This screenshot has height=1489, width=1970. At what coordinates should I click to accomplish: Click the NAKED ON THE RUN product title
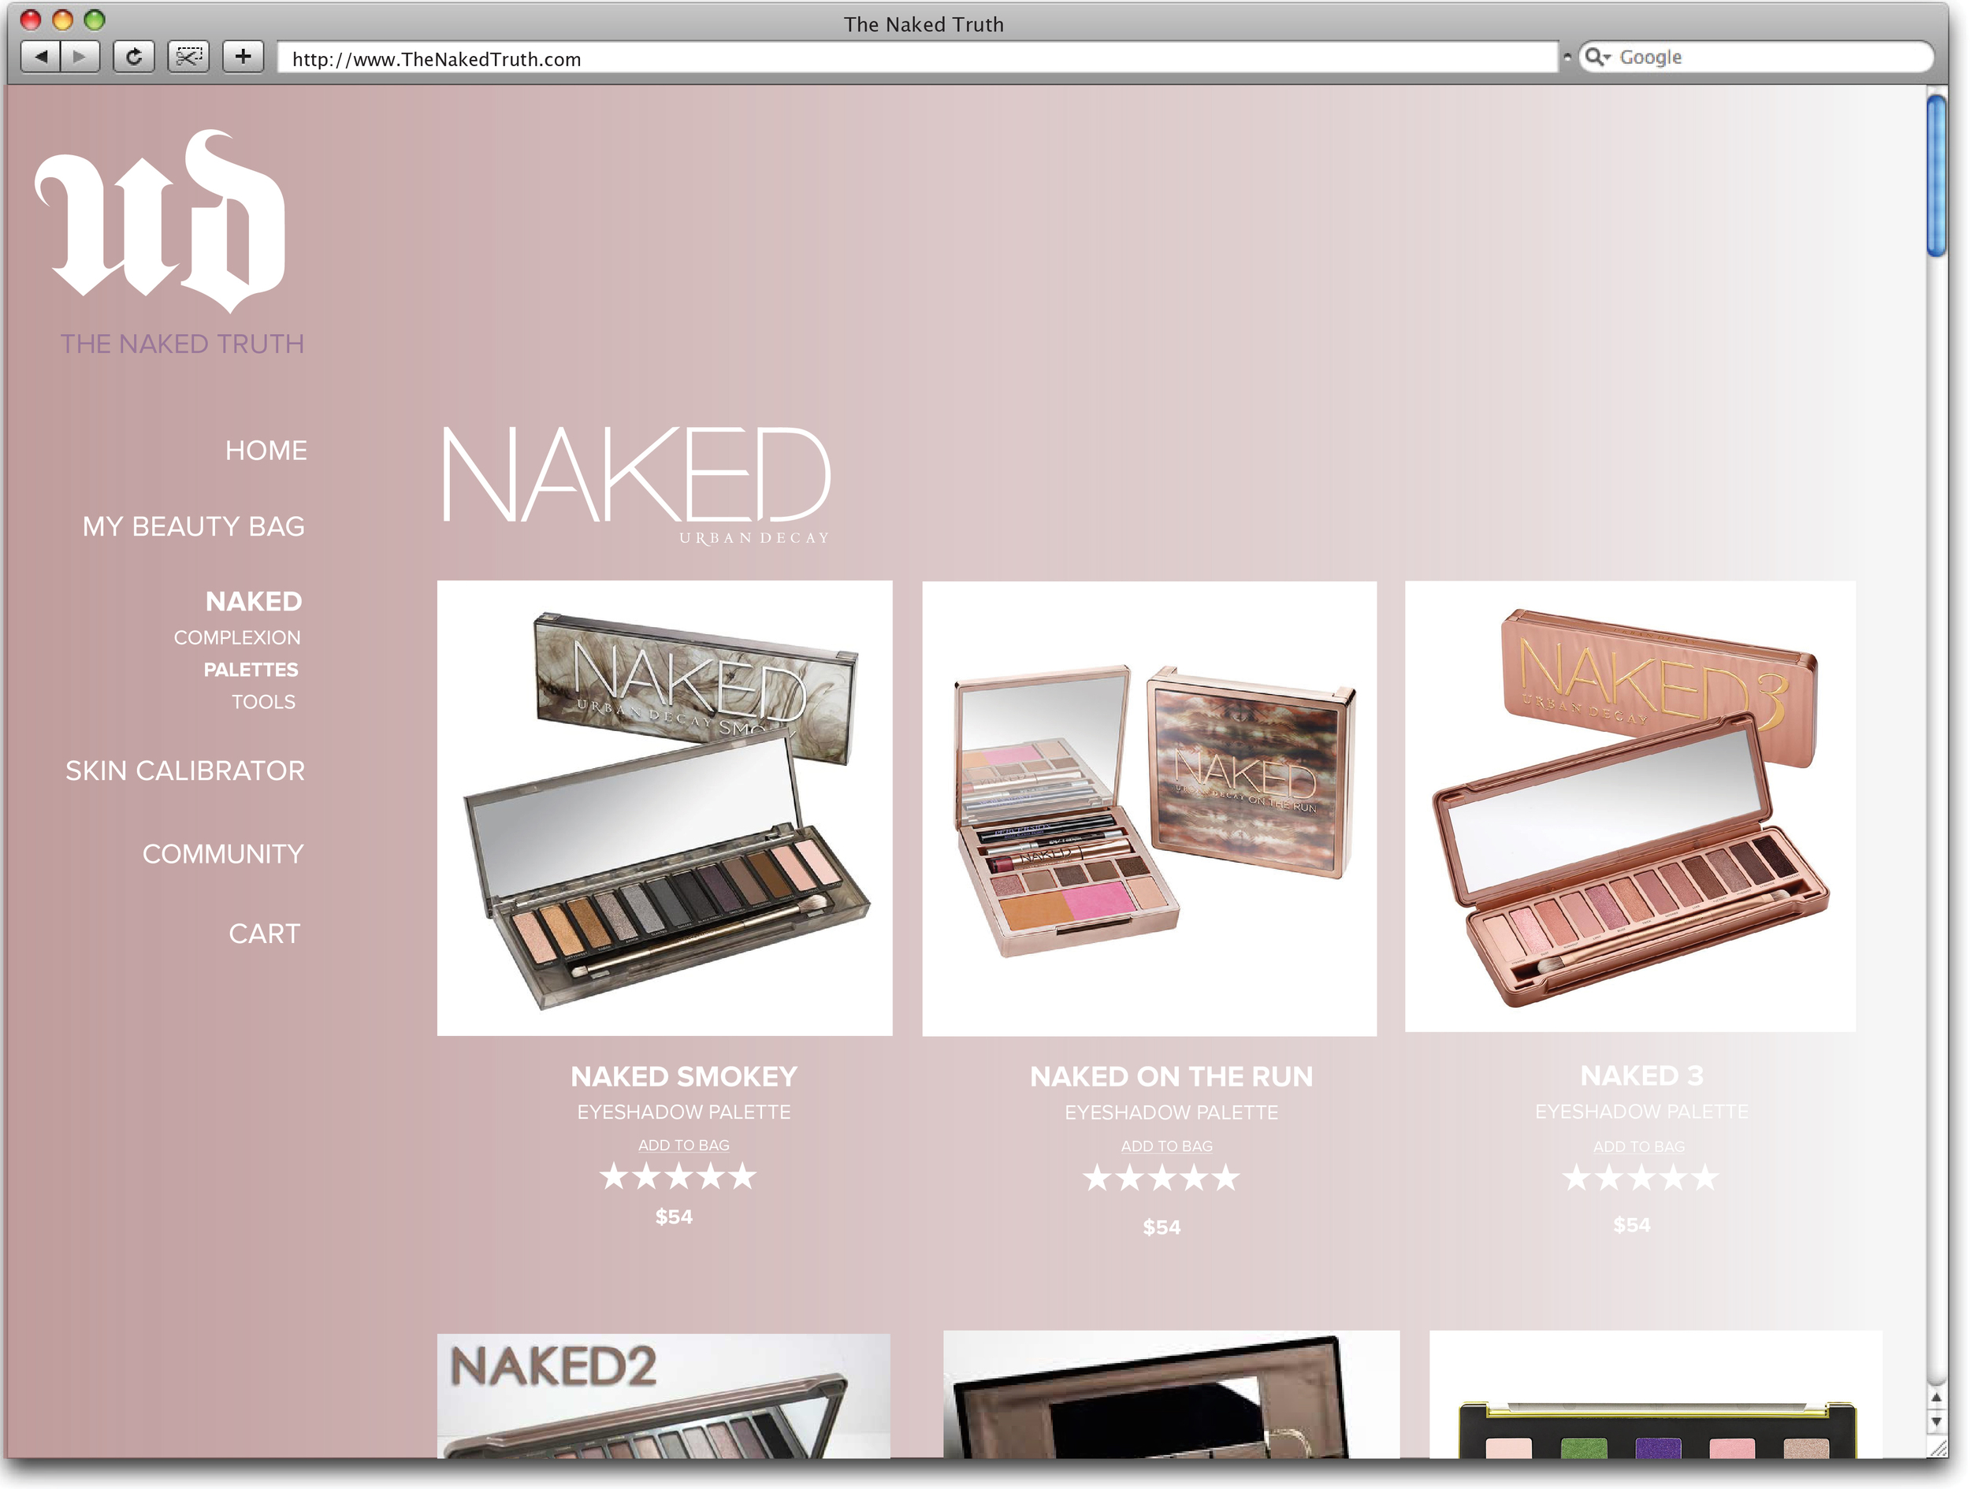tap(1171, 1077)
